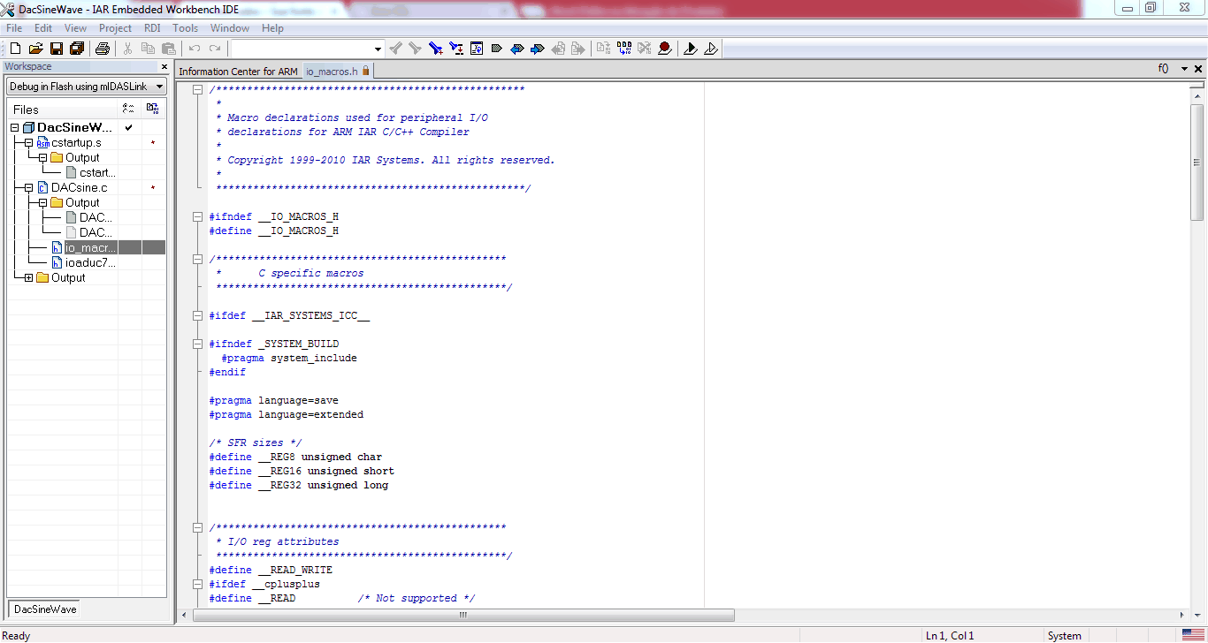Create a new document with the New icon

(x=15, y=49)
